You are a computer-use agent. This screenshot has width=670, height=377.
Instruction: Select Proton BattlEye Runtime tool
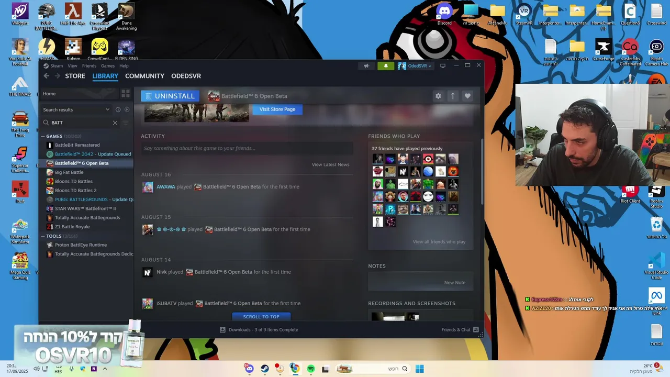pos(81,245)
